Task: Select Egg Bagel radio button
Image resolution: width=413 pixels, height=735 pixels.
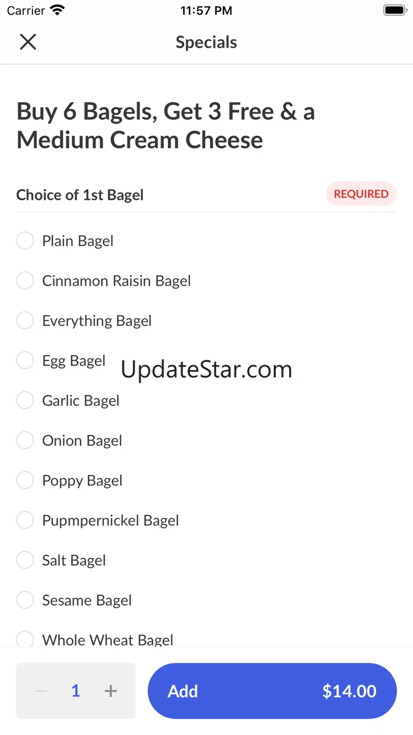Action: pos(25,360)
